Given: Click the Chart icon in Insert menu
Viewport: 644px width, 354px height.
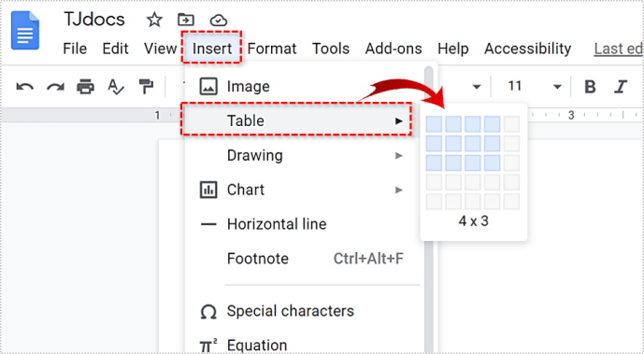Looking at the screenshot, I should (x=208, y=190).
